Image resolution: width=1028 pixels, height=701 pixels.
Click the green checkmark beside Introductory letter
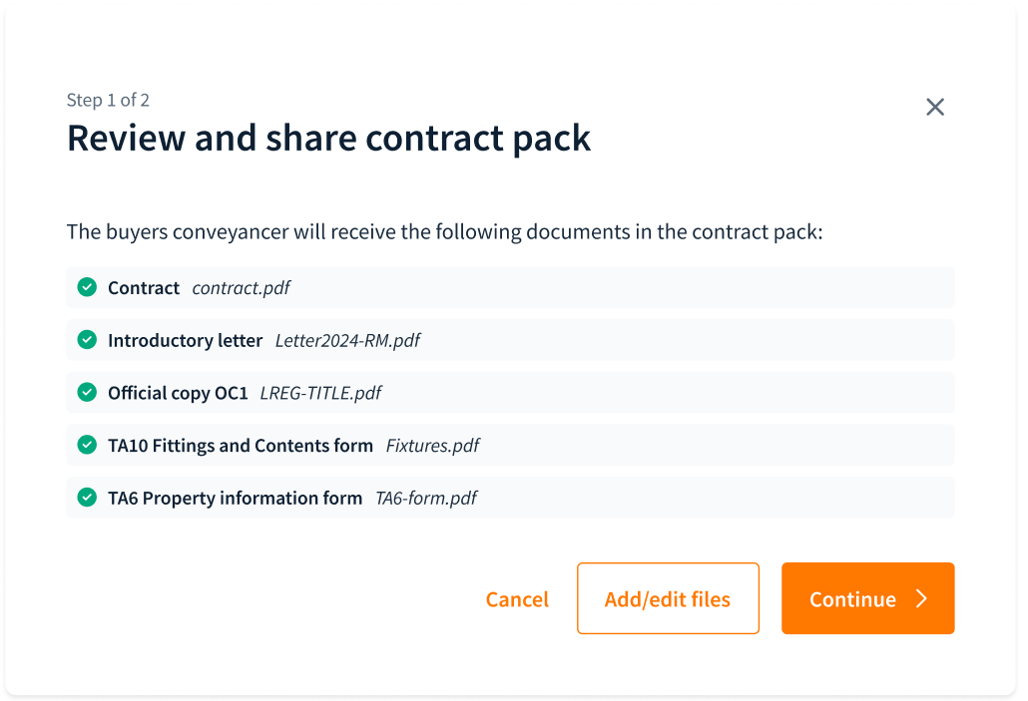click(x=87, y=339)
